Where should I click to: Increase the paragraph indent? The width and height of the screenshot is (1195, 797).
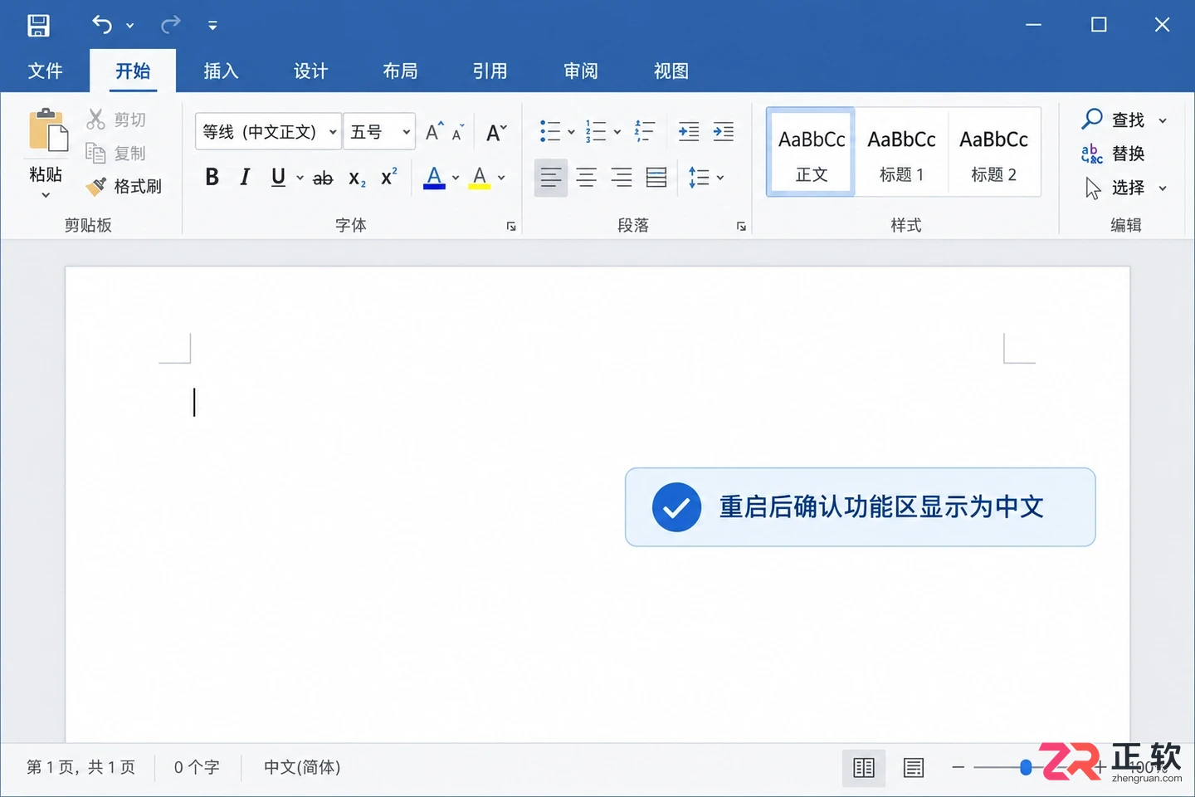pyautogui.click(x=724, y=131)
